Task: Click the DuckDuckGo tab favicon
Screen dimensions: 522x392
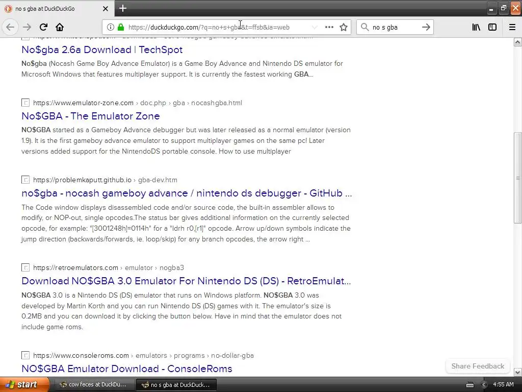Action: pos(8,9)
